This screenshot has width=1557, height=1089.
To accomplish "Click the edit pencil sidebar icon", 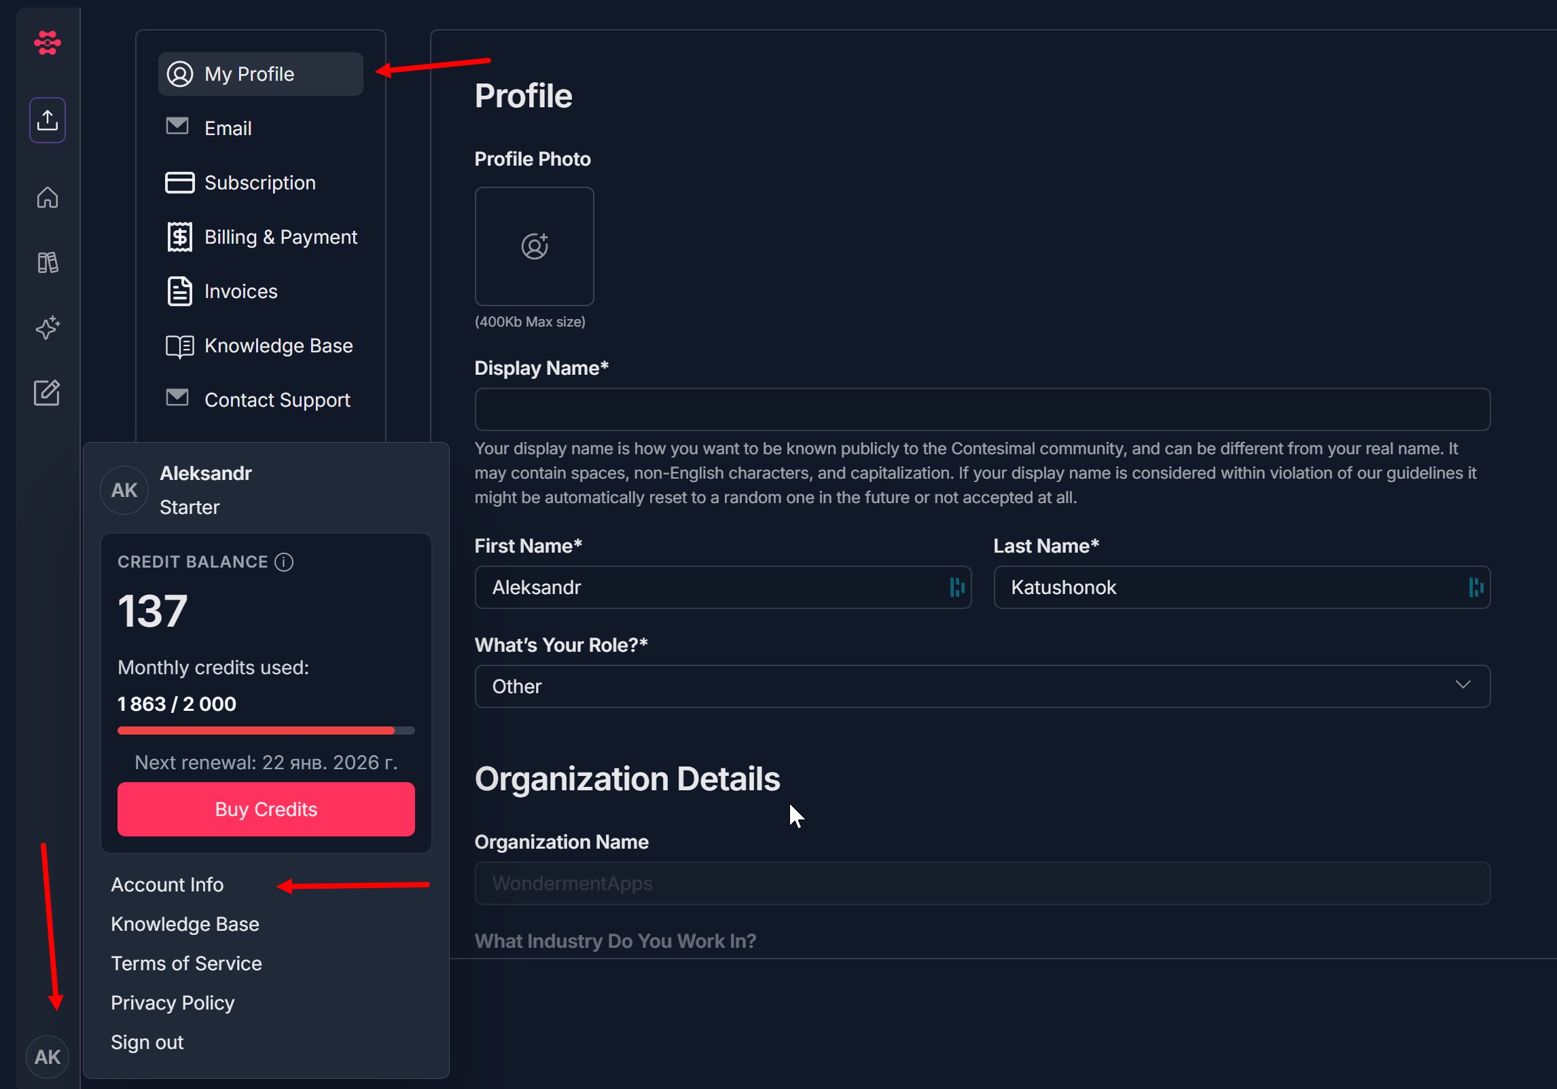I will [47, 393].
